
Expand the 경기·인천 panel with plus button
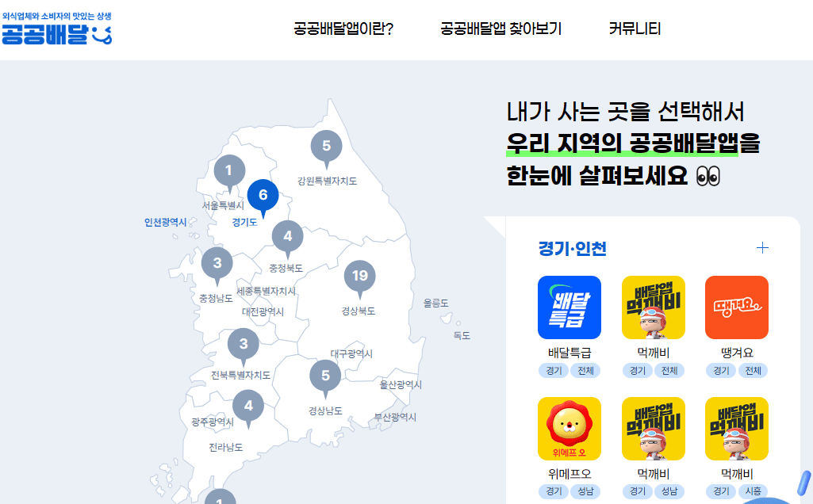pos(763,247)
